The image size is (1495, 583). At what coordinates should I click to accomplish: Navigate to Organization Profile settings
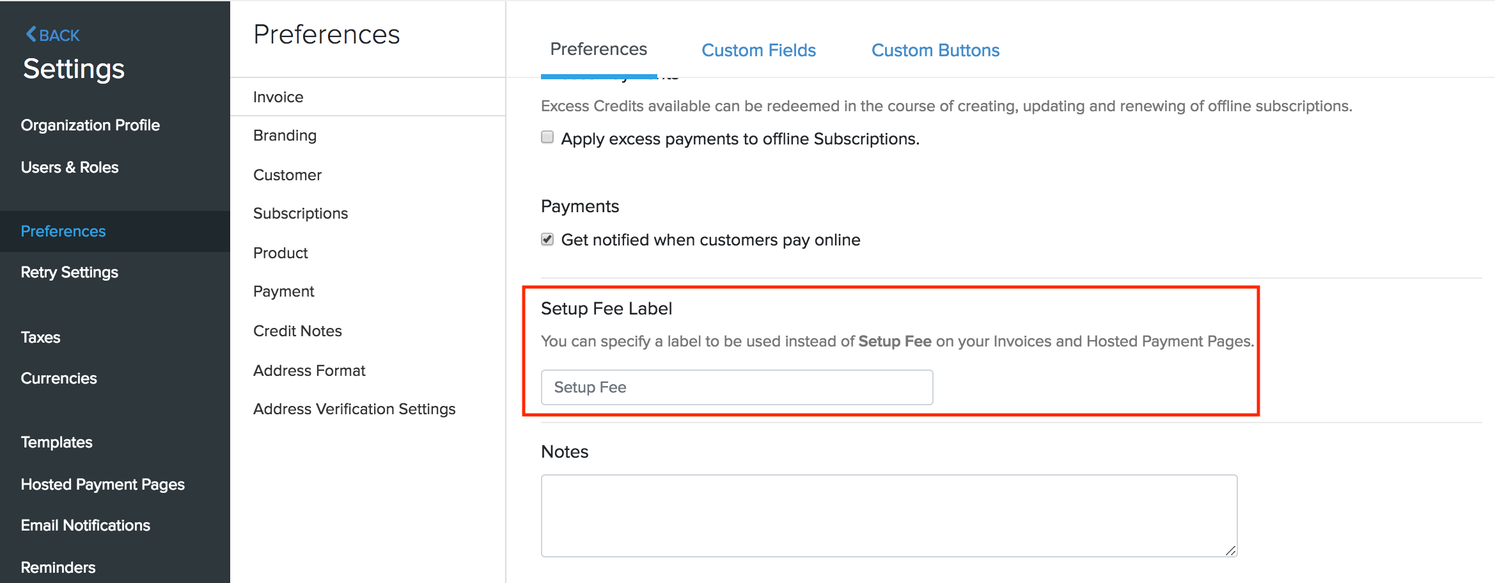(x=90, y=125)
